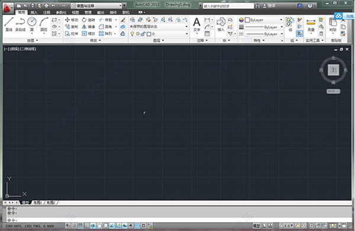Expand the 绘图 (Draw) panel title
This screenshot has height=231, width=355.
coord(33,40)
